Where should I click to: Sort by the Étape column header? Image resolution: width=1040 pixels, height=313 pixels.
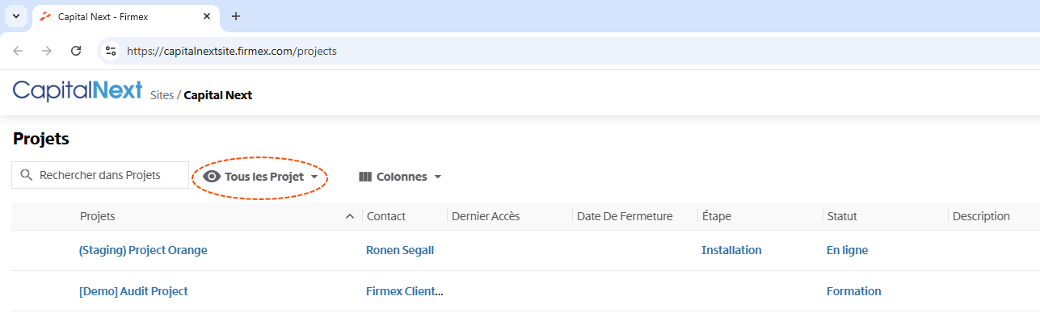pos(717,216)
